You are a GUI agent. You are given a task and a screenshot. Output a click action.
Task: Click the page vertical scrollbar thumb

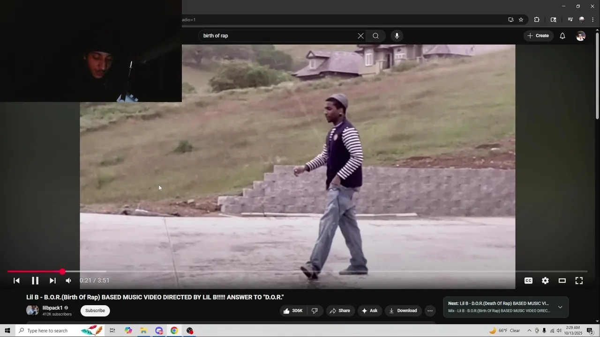597,75
